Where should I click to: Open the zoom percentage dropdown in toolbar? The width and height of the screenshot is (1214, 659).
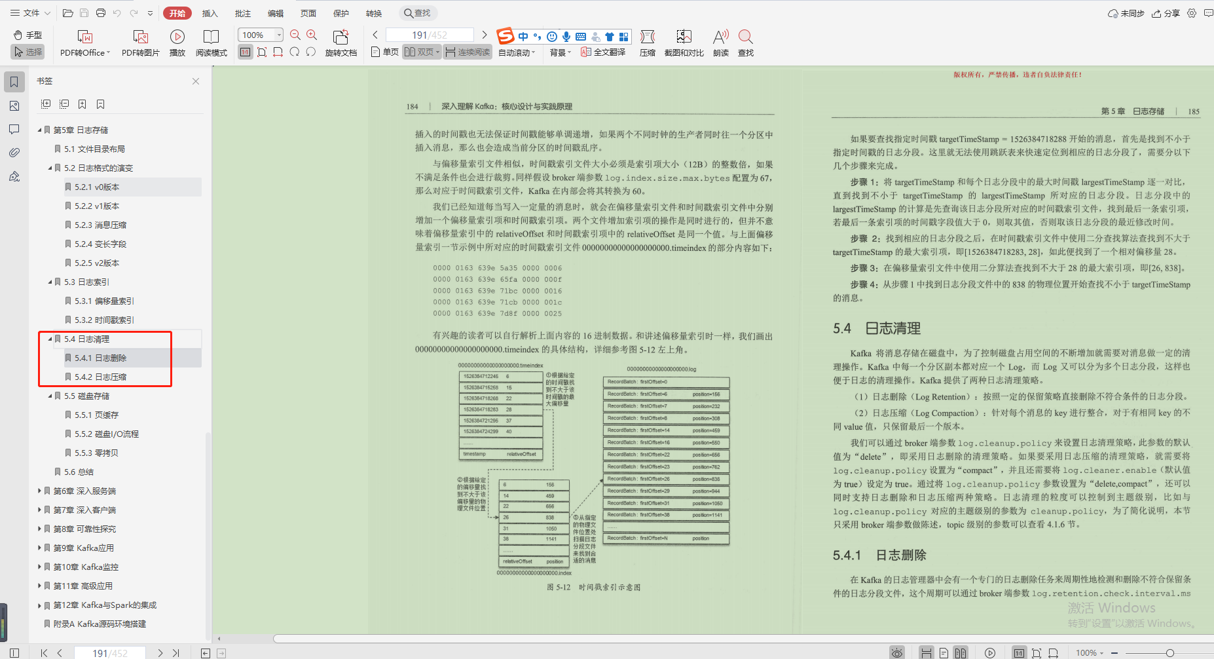[x=280, y=35]
